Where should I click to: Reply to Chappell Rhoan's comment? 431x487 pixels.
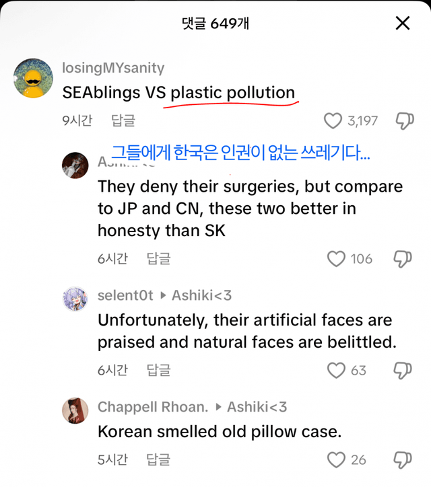coord(159,459)
